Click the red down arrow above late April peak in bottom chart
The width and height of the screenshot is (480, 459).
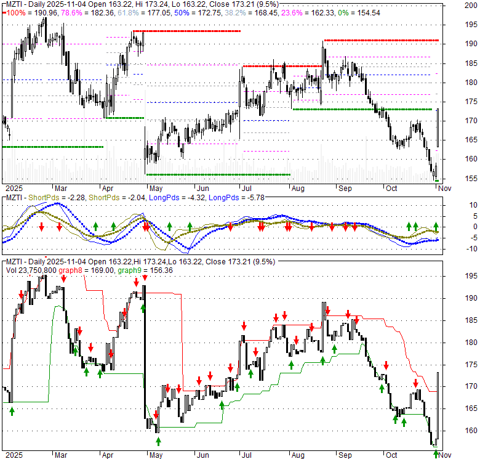(137, 281)
